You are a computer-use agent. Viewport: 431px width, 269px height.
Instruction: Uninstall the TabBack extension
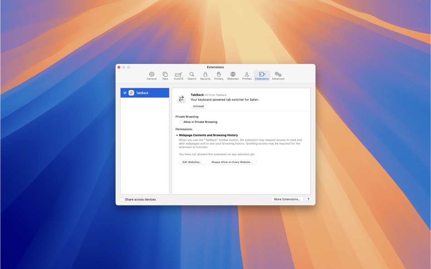pyautogui.click(x=198, y=106)
